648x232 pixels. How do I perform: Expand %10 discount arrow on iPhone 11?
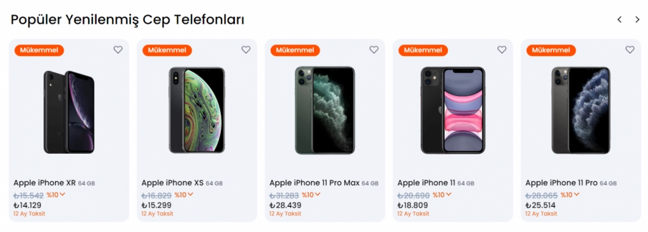tap(449, 195)
